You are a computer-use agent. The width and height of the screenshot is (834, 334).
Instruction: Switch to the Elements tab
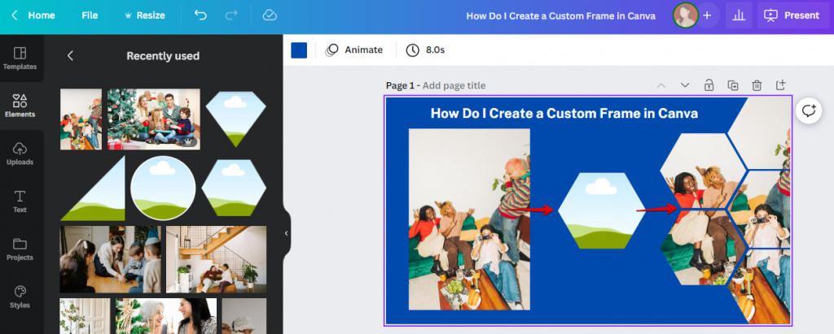tap(20, 106)
